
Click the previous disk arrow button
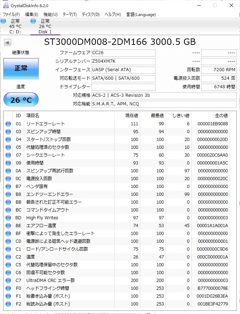click(7, 42)
